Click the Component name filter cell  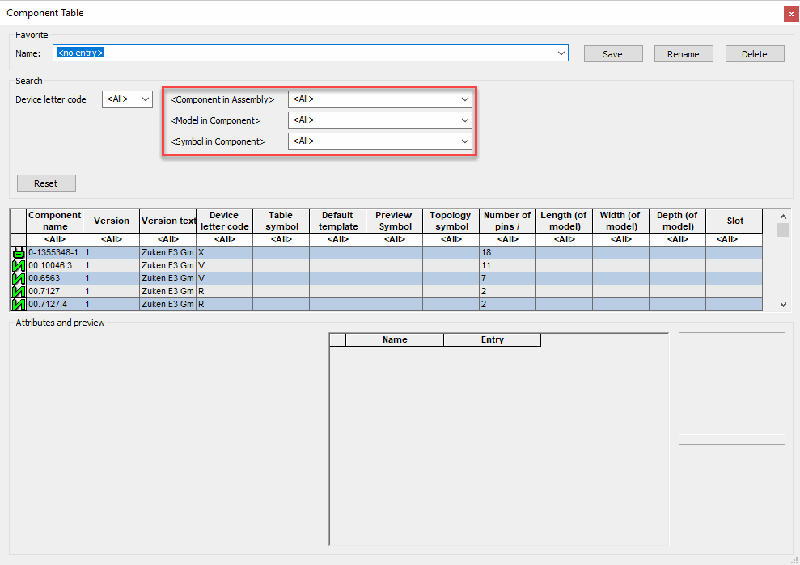[54, 239]
